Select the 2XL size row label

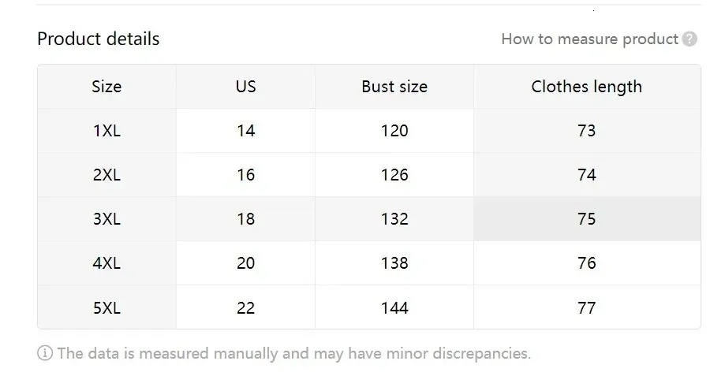pos(107,175)
